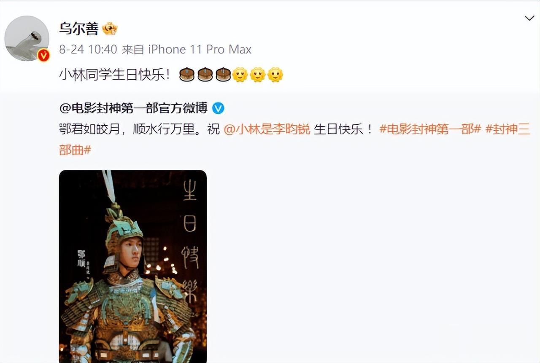
Task: Click the first birthday cake emoji
Action: click(187, 75)
